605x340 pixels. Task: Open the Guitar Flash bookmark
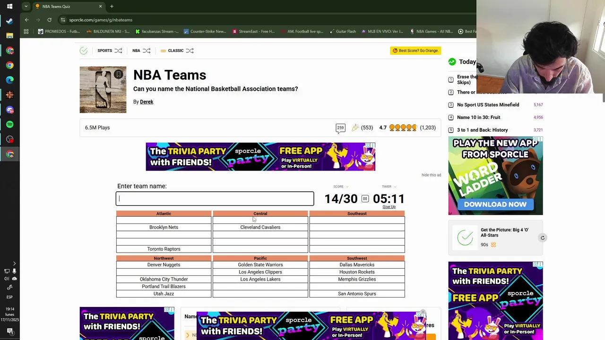[x=342, y=32]
